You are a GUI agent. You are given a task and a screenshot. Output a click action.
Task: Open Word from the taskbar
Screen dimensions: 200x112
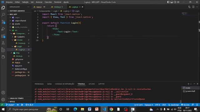click(x=90, y=109)
